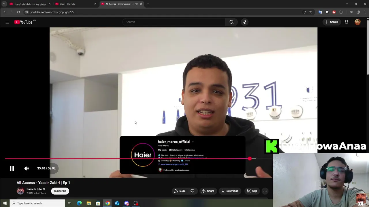369x207 pixels.
Task: Open File Explorer from taskbar
Action: click(x=89, y=203)
